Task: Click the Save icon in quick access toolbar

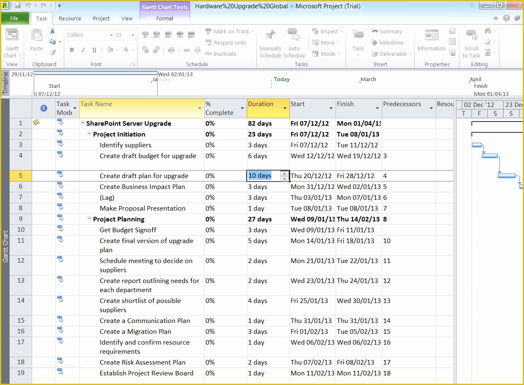Action: click(18, 6)
